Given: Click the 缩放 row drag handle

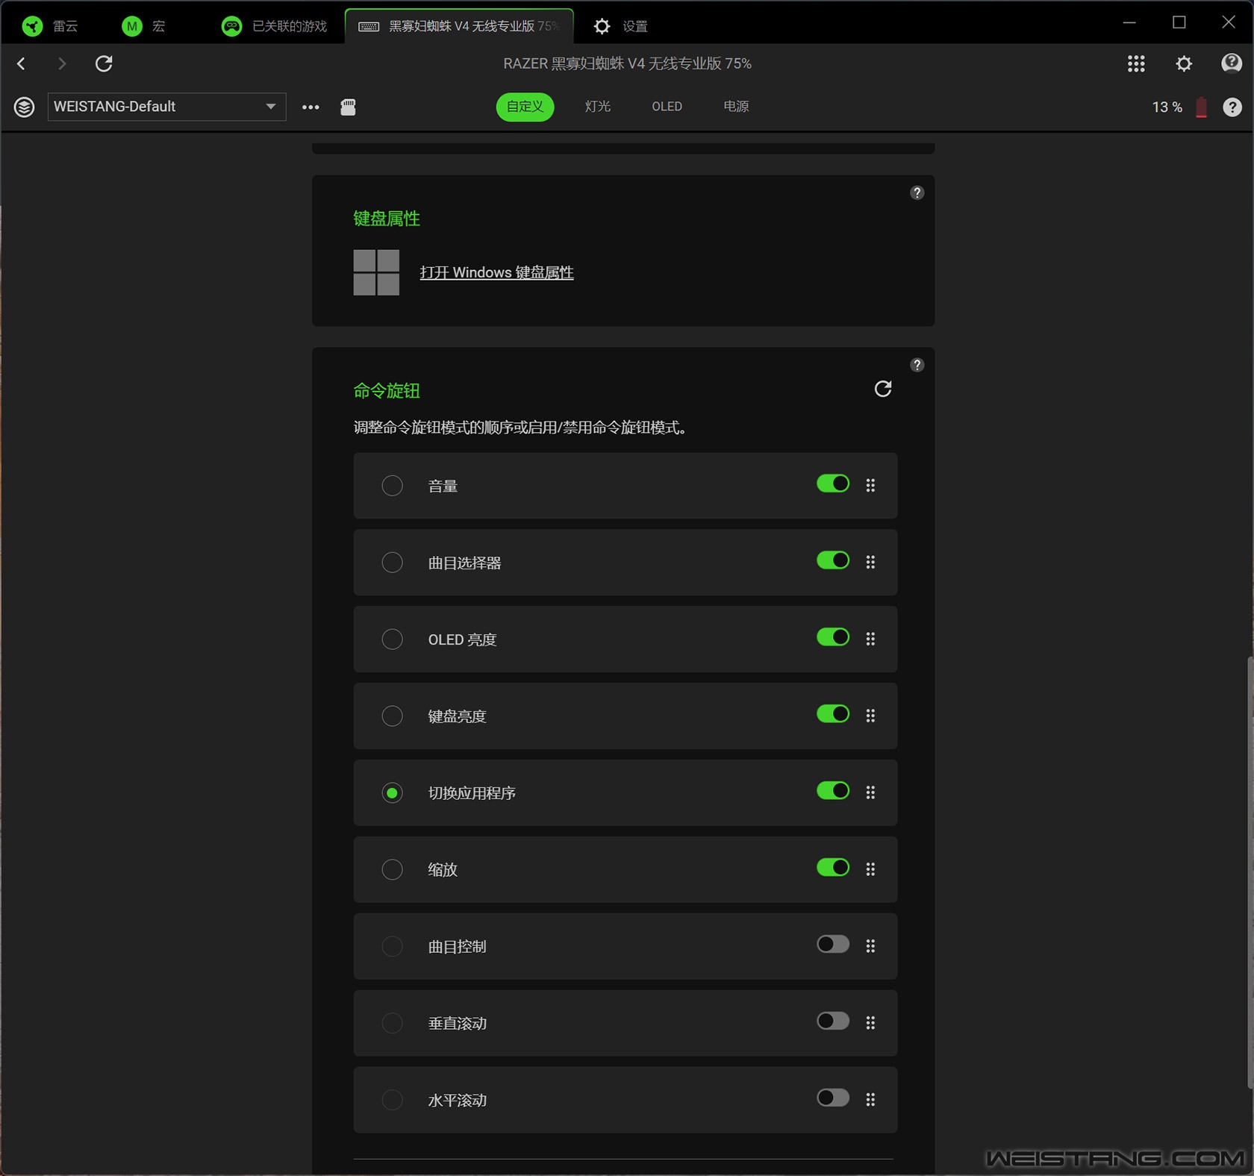Looking at the screenshot, I should click(x=870, y=869).
